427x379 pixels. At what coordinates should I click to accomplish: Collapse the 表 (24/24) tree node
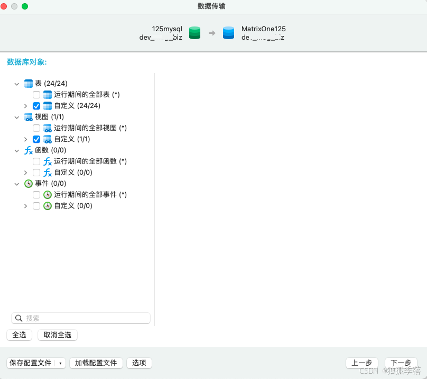[x=16, y=83]
